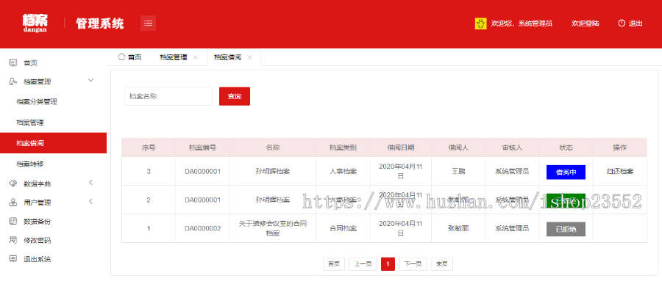
Task: Click the 退出 power icon in header
Action: [x=622, y=23]
